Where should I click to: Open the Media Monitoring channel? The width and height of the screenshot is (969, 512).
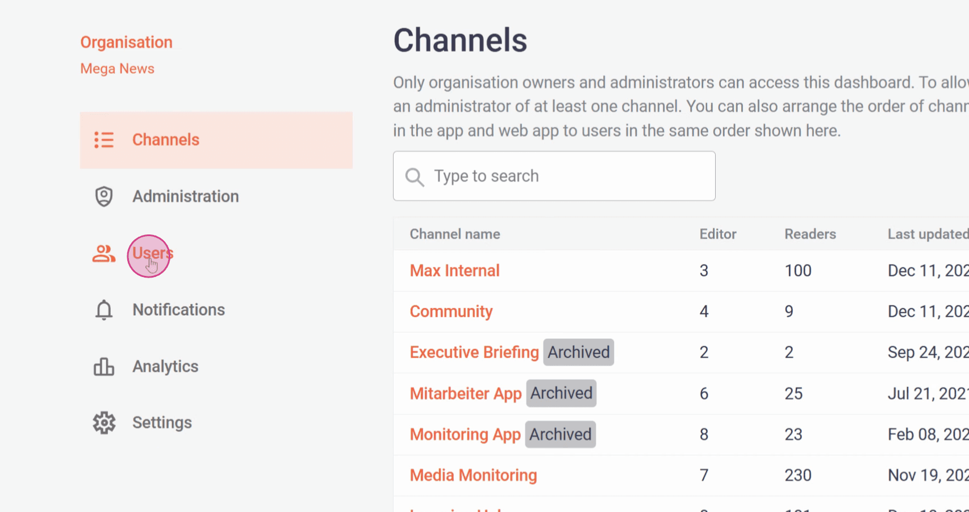coord(473,475)
